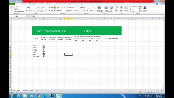This screenshot has width=174, height=98.
Task: Click the Percent Style icon
Action: coord(85,11)
